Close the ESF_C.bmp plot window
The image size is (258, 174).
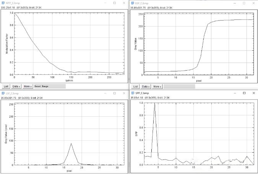(253, 3)
